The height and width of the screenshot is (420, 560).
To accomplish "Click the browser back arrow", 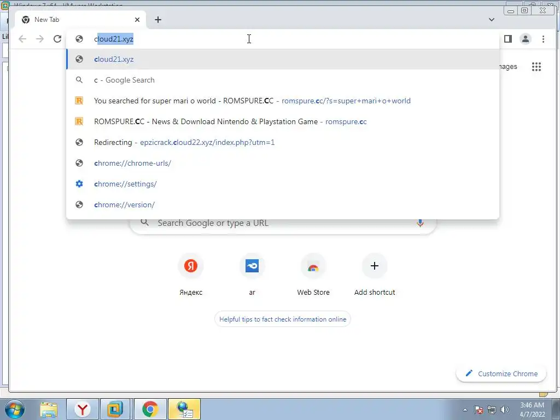I will (x=22, y=39).
